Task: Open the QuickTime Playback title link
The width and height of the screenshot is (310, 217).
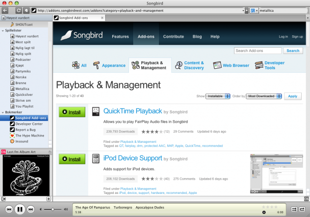Action: click(133, 111)
